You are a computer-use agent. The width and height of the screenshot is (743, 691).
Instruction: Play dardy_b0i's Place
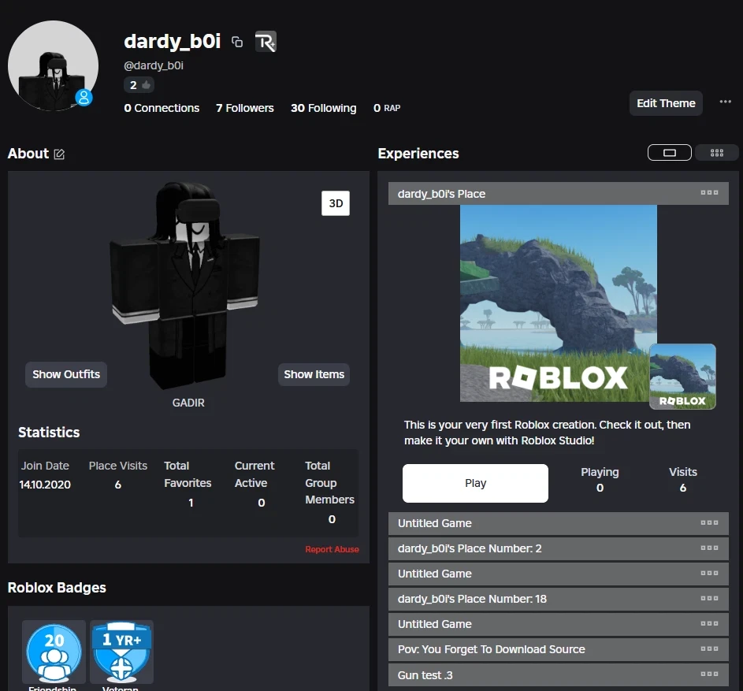tap(475, 484)
